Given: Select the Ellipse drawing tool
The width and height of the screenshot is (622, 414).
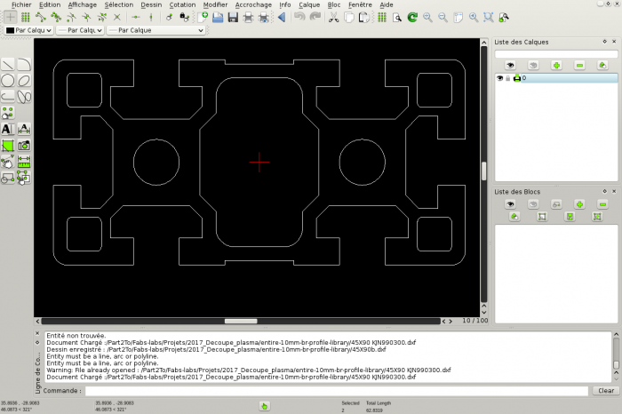Looking at the screenshot, I should (x=24, y=81).
